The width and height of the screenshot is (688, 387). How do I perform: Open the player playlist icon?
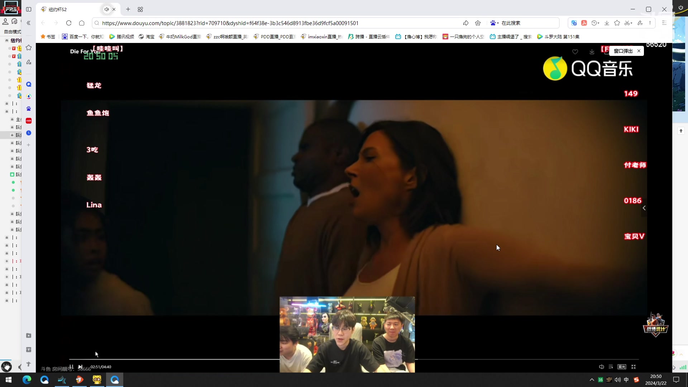point(611,367)
